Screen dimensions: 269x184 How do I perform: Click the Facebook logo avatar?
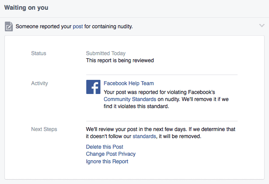point(93,87)
